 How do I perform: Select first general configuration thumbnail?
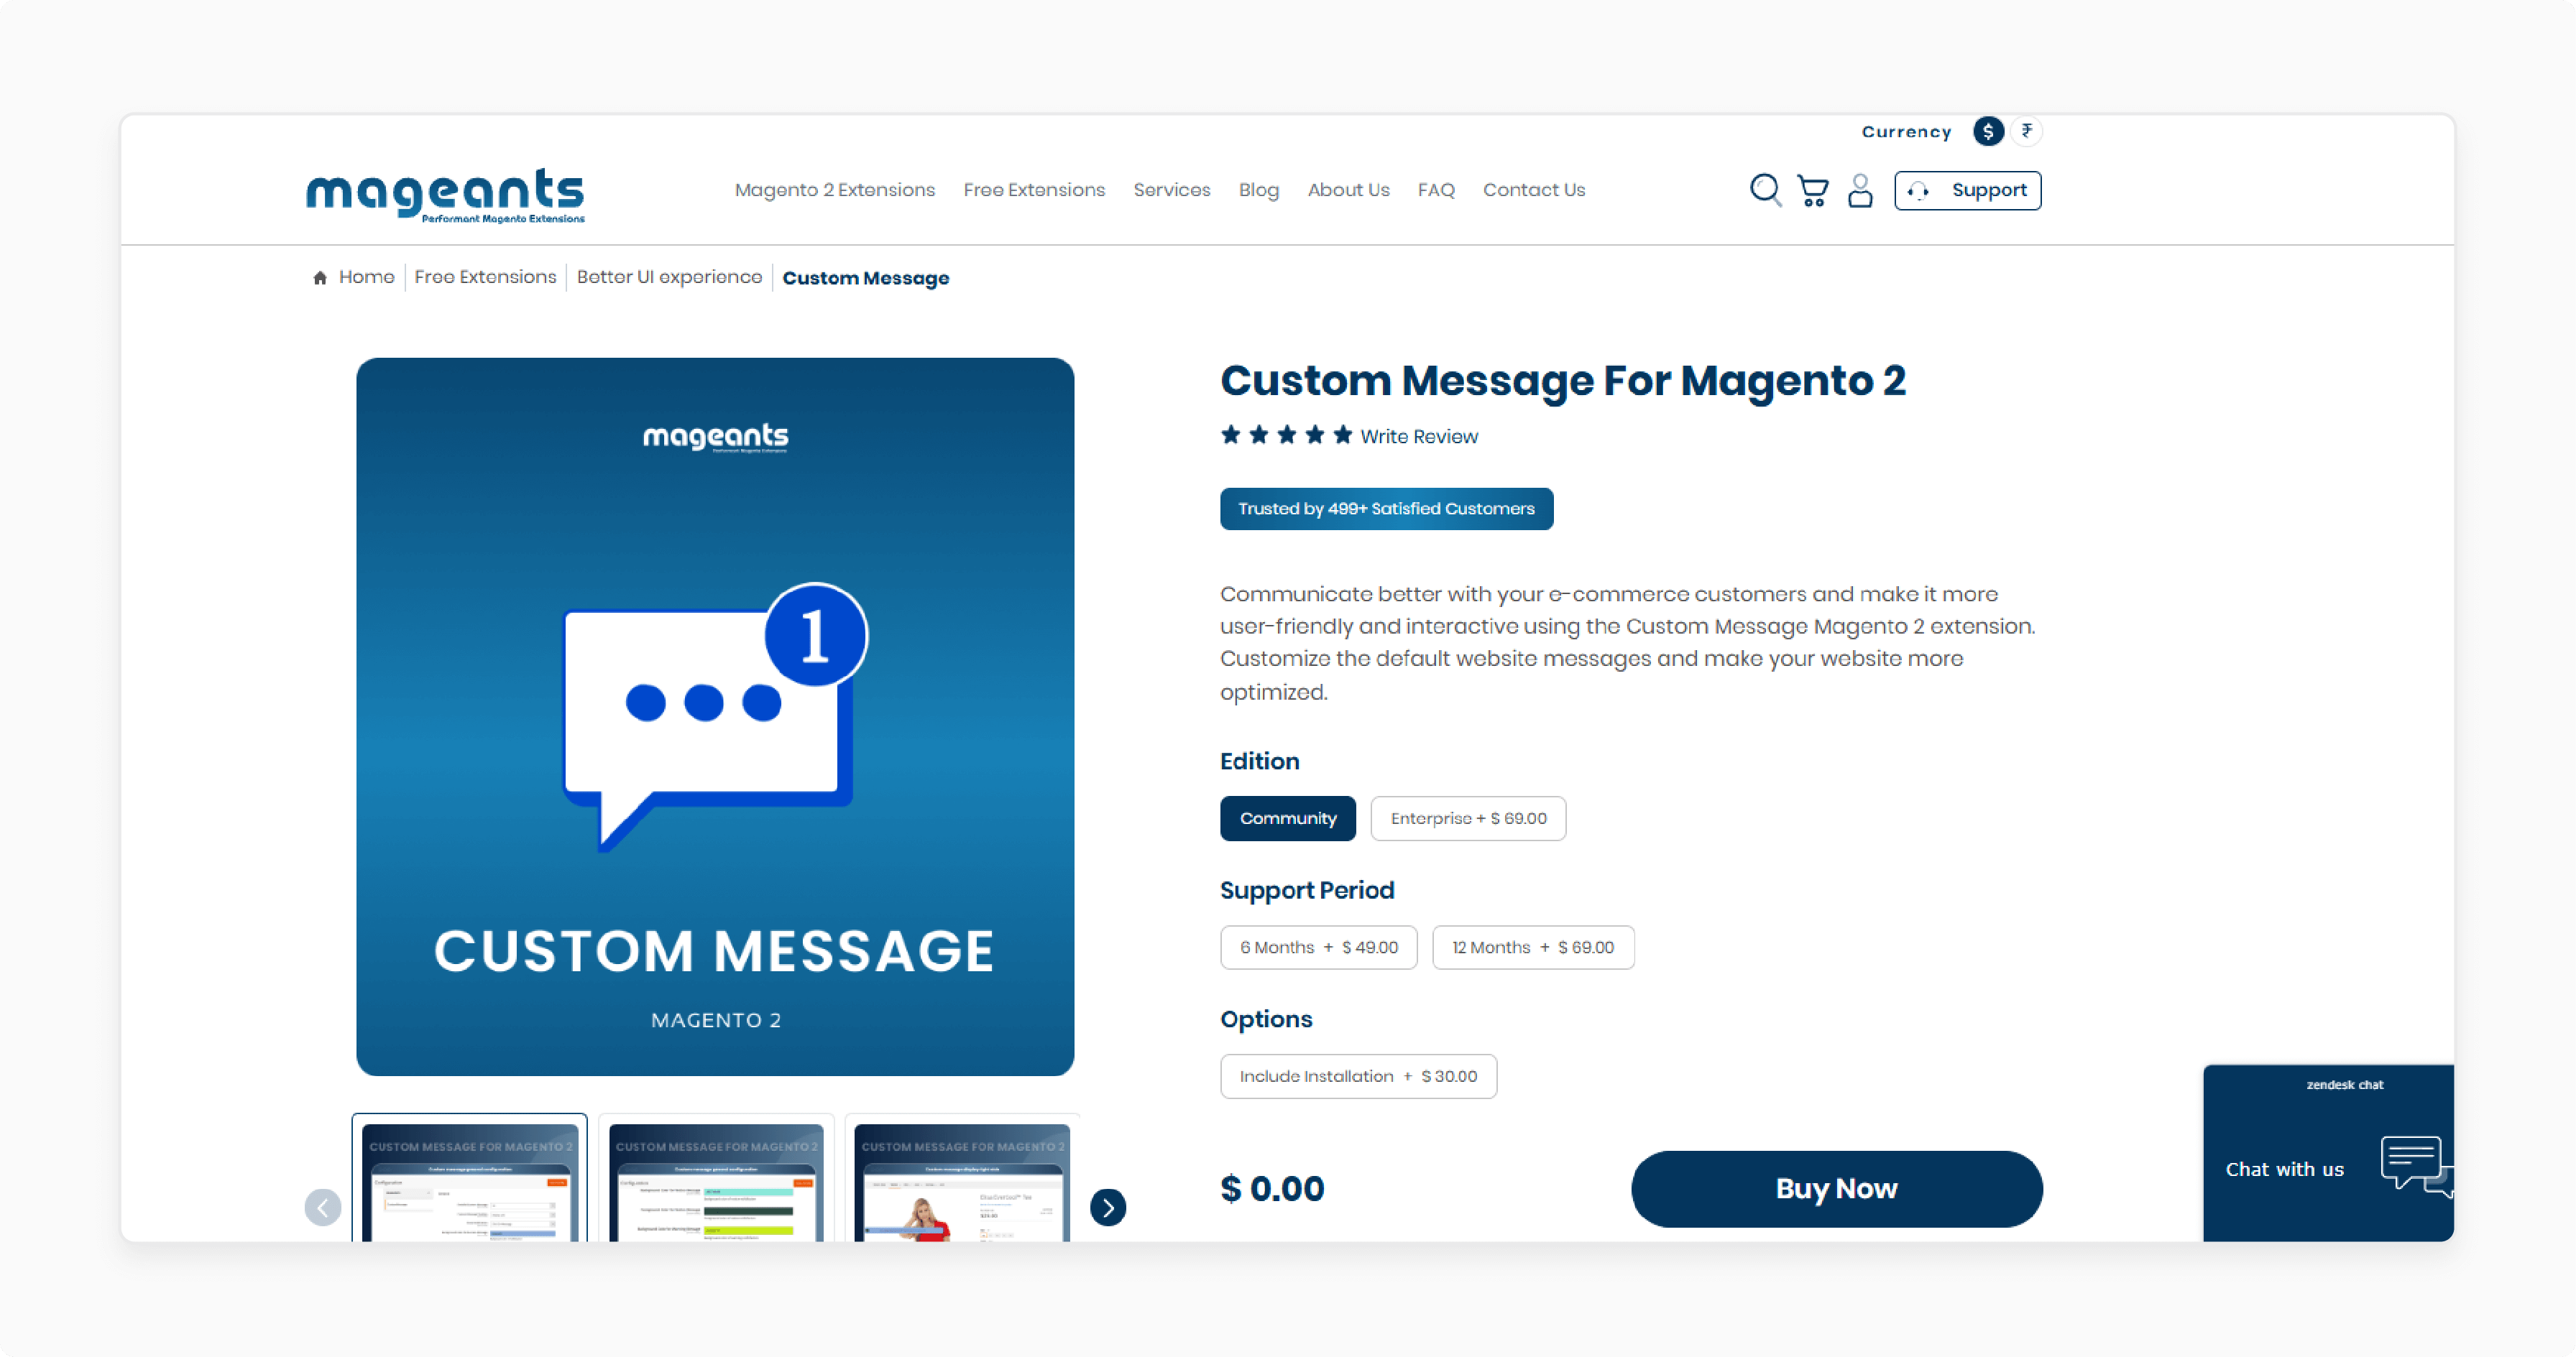(470, 1179)
